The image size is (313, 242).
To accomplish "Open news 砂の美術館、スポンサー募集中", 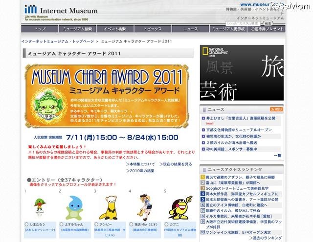I will 231,149.
